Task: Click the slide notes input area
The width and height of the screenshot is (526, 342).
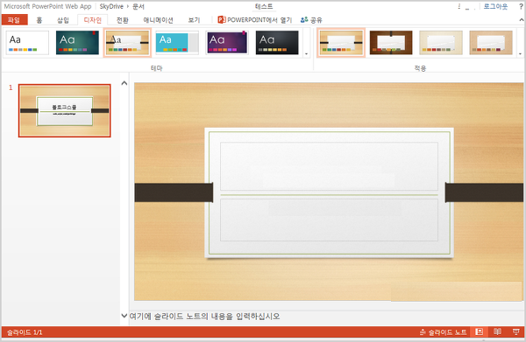Action: click(x=326, y=317)
